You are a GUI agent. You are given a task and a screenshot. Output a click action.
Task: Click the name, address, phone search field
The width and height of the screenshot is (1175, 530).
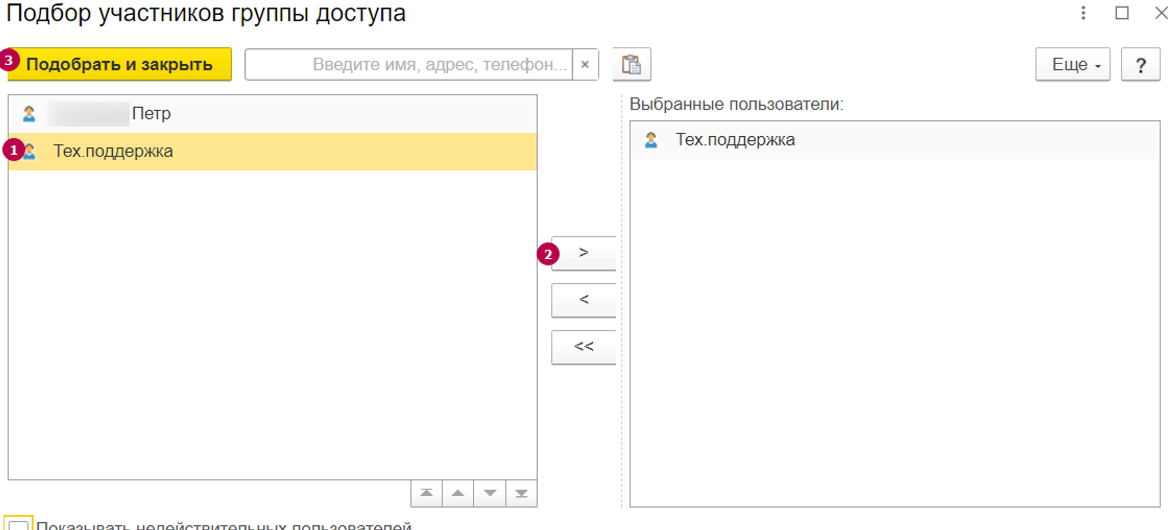point(409,64)
